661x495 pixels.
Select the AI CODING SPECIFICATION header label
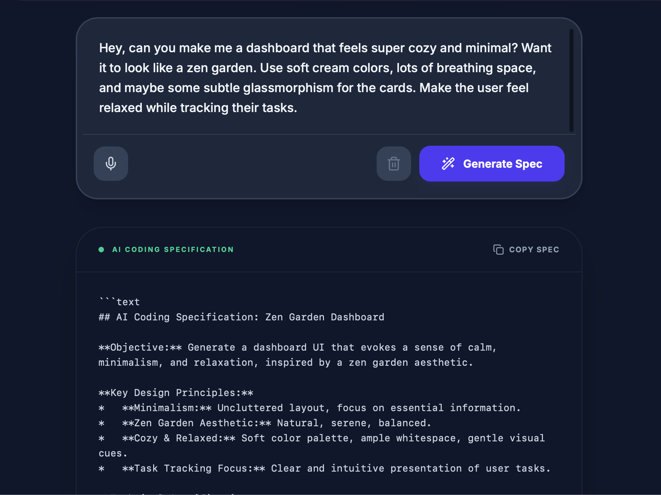point(173,250)
